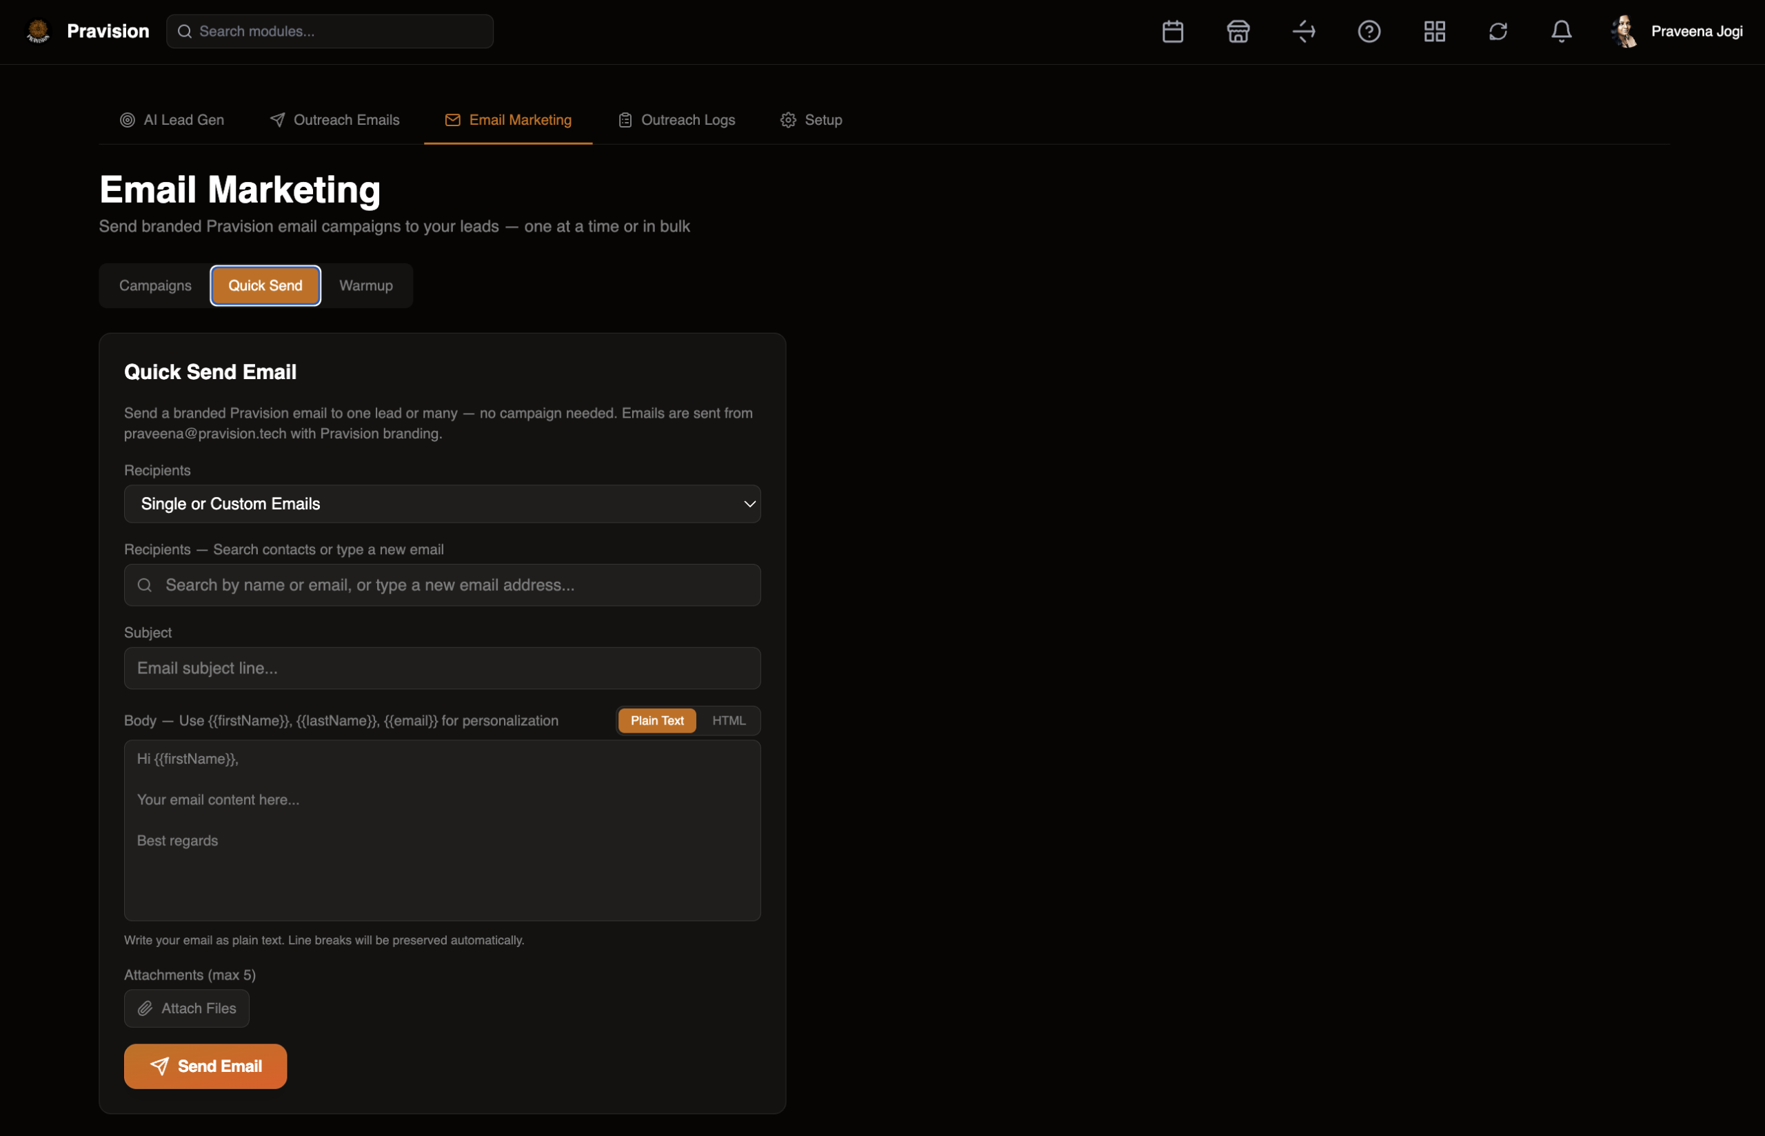Open the store marketplace icon
Viewport: 1765px width, 1136px height.
point(1238,32)
